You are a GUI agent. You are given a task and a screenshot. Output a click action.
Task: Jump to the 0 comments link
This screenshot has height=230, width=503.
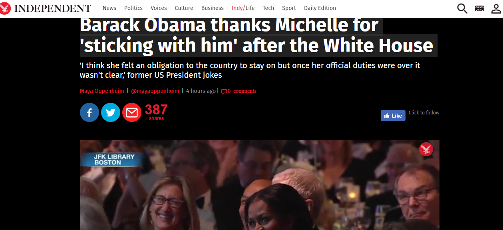coord(242,91)
